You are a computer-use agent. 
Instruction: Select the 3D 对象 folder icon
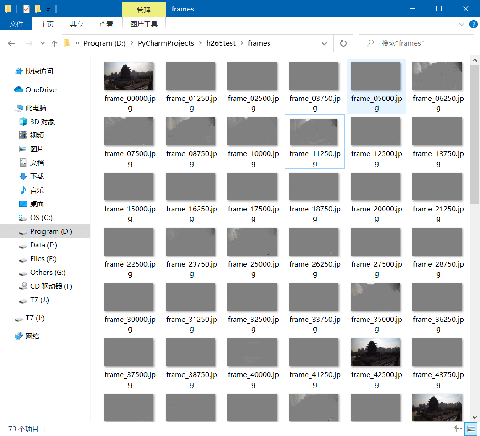pos(23,121)
